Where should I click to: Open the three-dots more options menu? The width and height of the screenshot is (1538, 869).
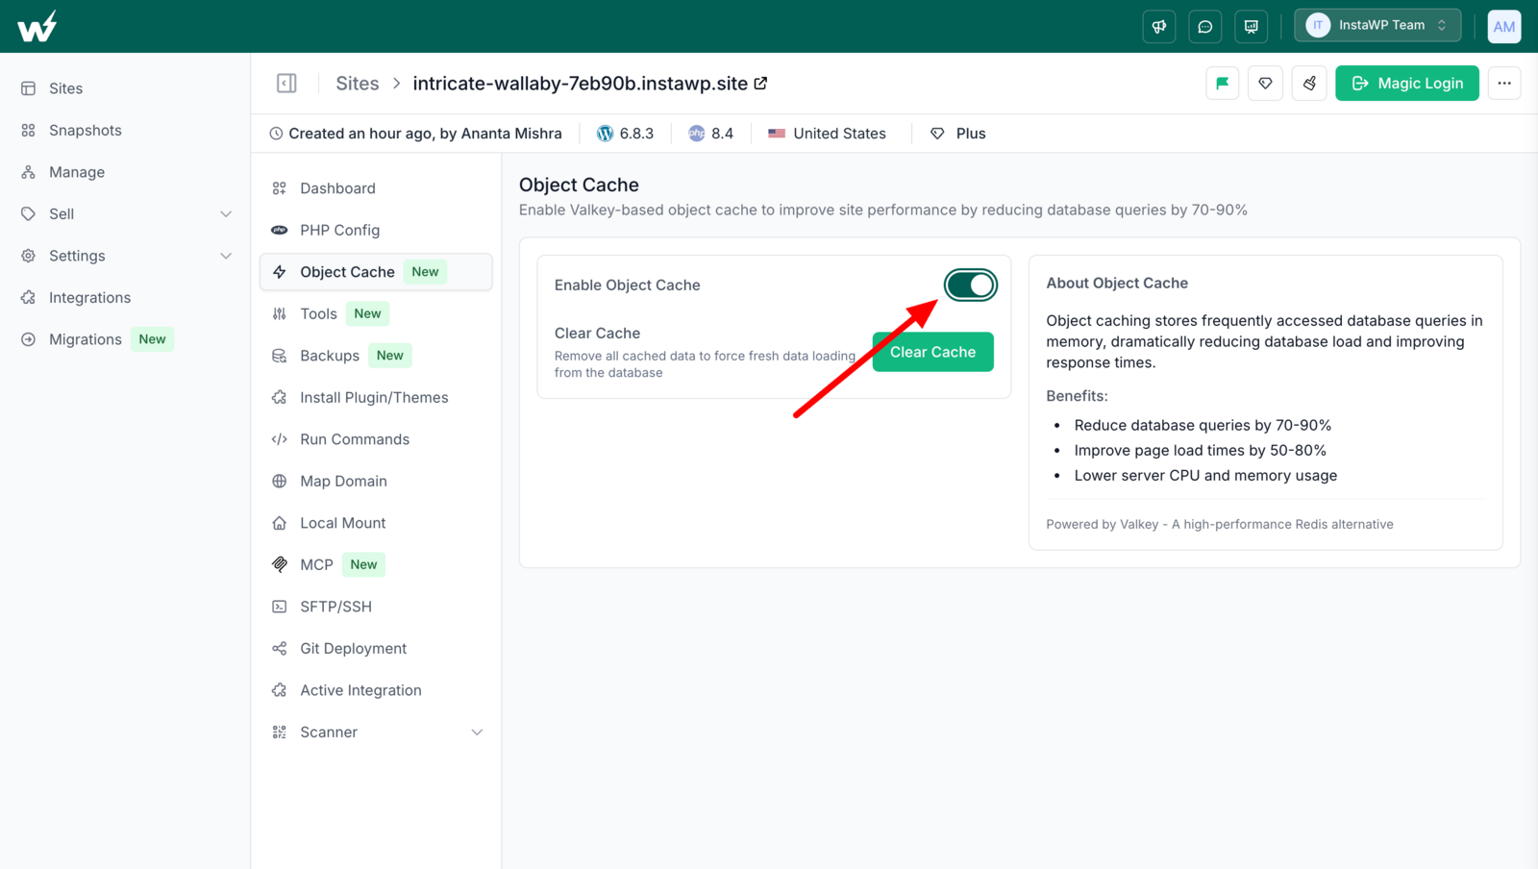(1504, 84)
